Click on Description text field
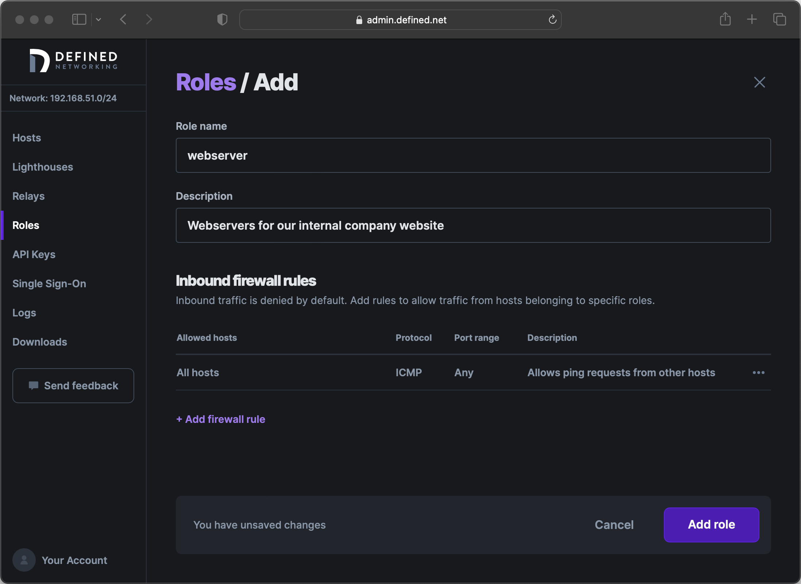Screen dimensions: 801x584 point(473,226)
